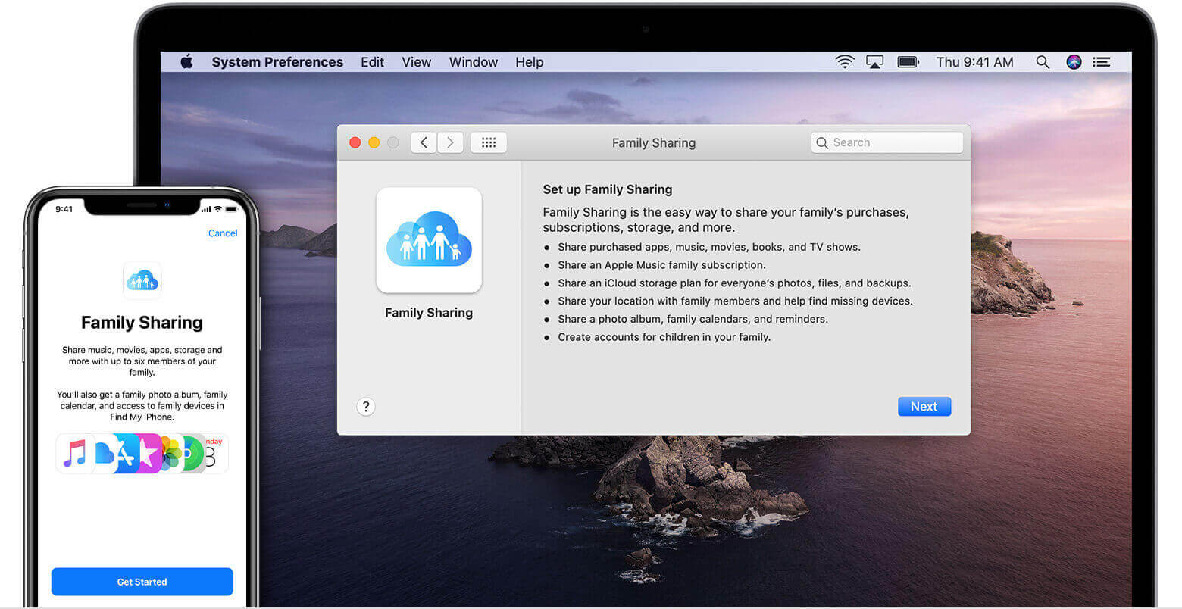The height and width of the screenshot is (609, 1182).
Task: Go back with the left chevron button
Action: pos(424,142)
